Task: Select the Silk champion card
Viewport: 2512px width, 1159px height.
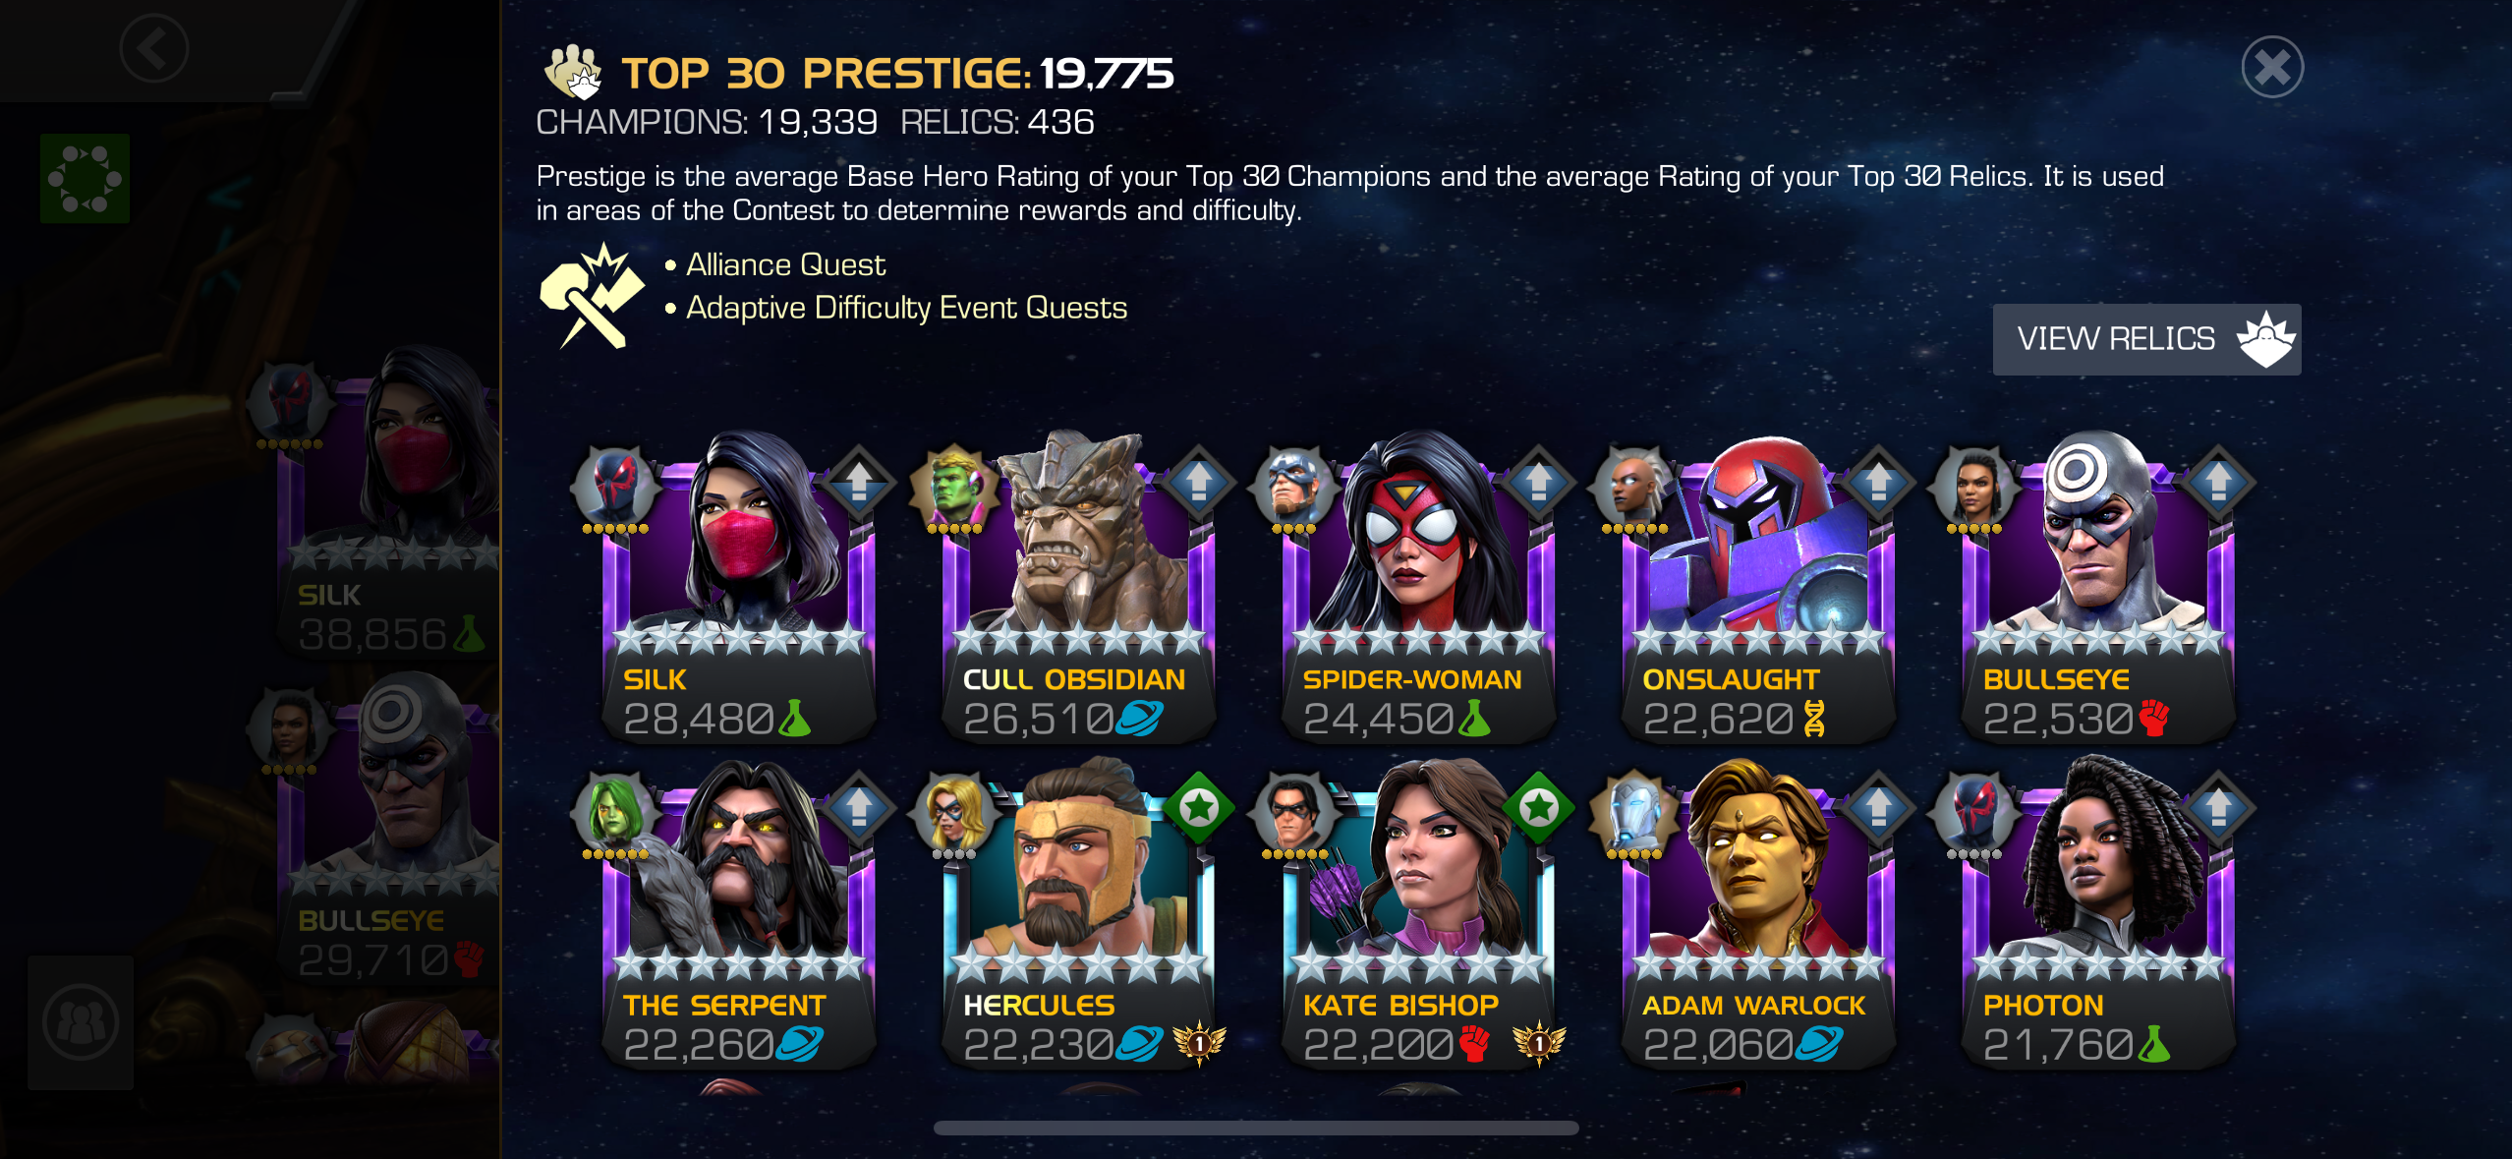Action: 737,590
